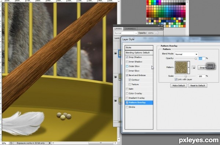This screenshot has height=145, width=220.
Task: Click the Reset to Default button
Action: tap(198, 86)
